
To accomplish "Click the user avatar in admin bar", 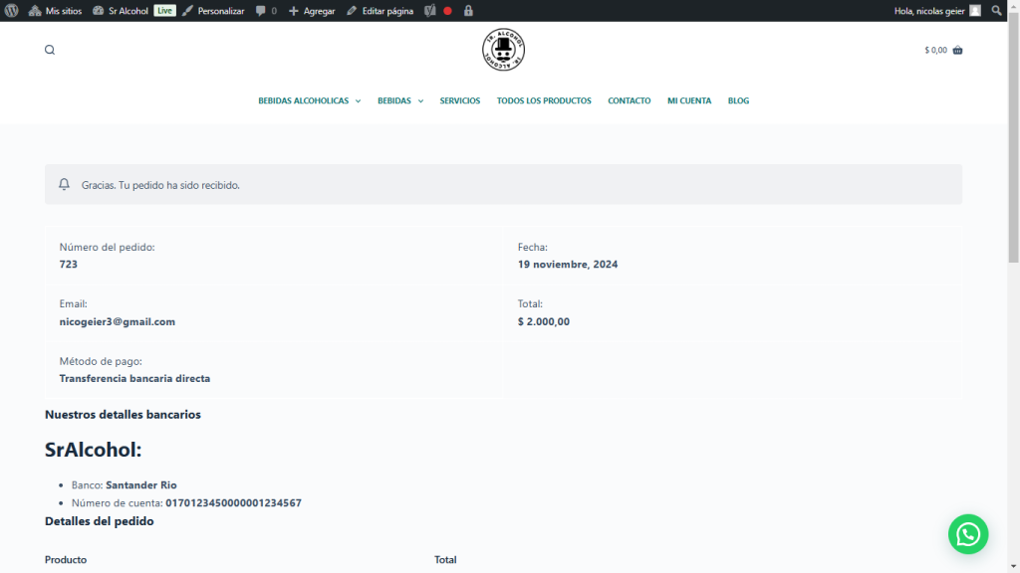I will click(975, 10).
